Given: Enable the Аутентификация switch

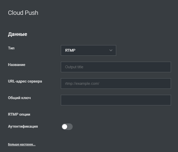Looking at the screenshot, I should point(67,127).
